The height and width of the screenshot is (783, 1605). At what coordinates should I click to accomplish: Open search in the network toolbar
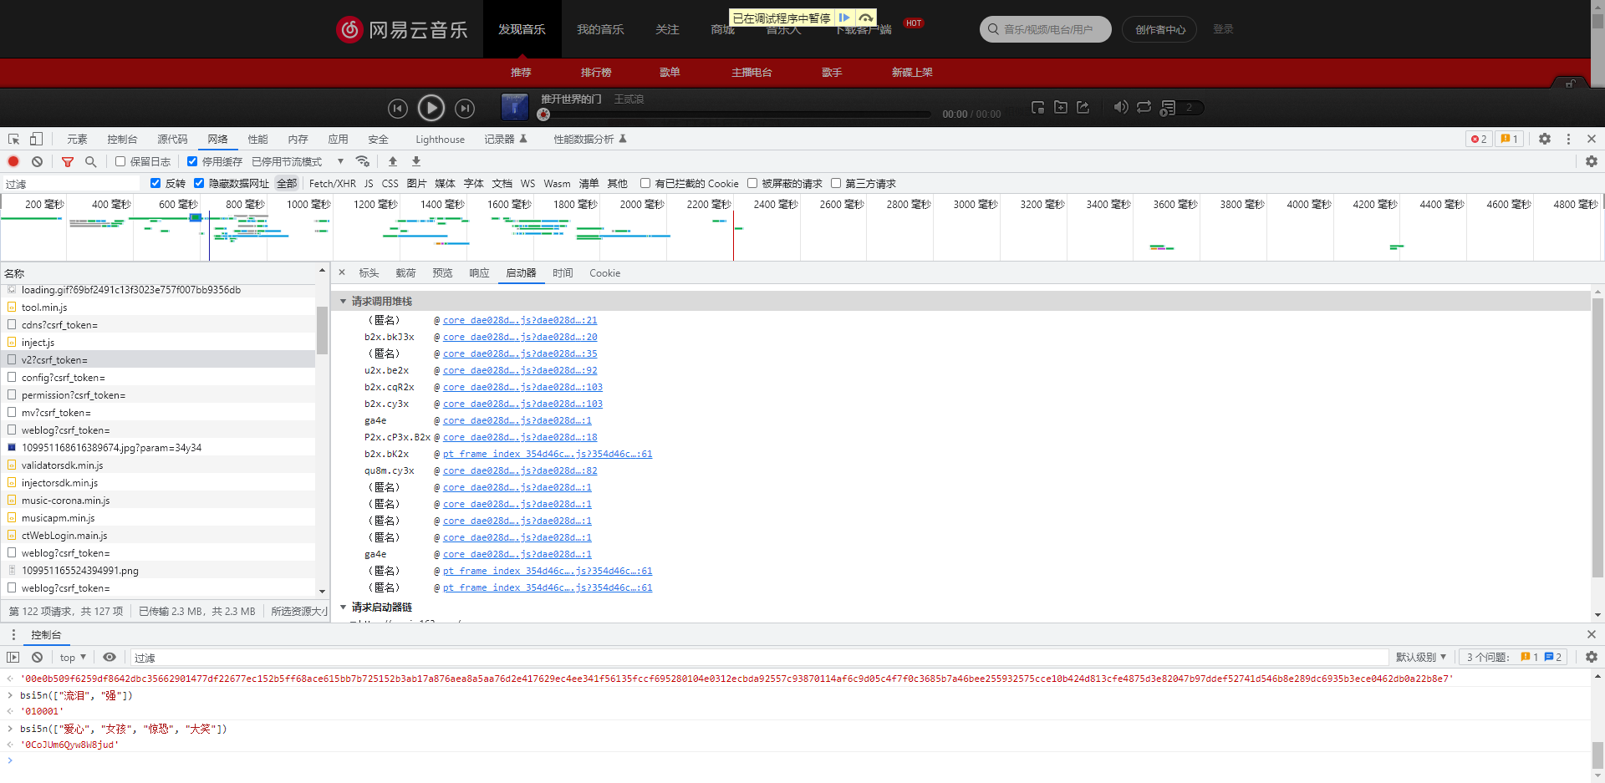[x=91, y=161]
